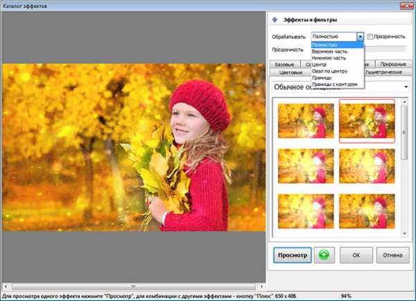
Task: Select the right thumbnail in the bottom row
Action: (x=367, y=211)
